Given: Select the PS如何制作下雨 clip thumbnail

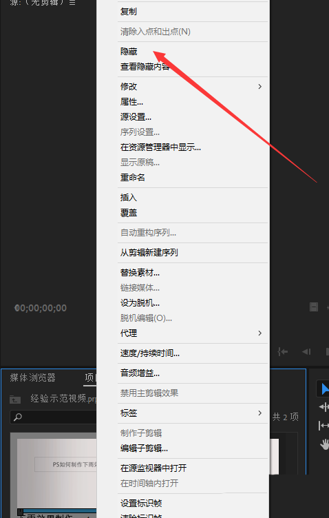Looking at the screenshot, I should pyautogui.click(x=56, y=473).
